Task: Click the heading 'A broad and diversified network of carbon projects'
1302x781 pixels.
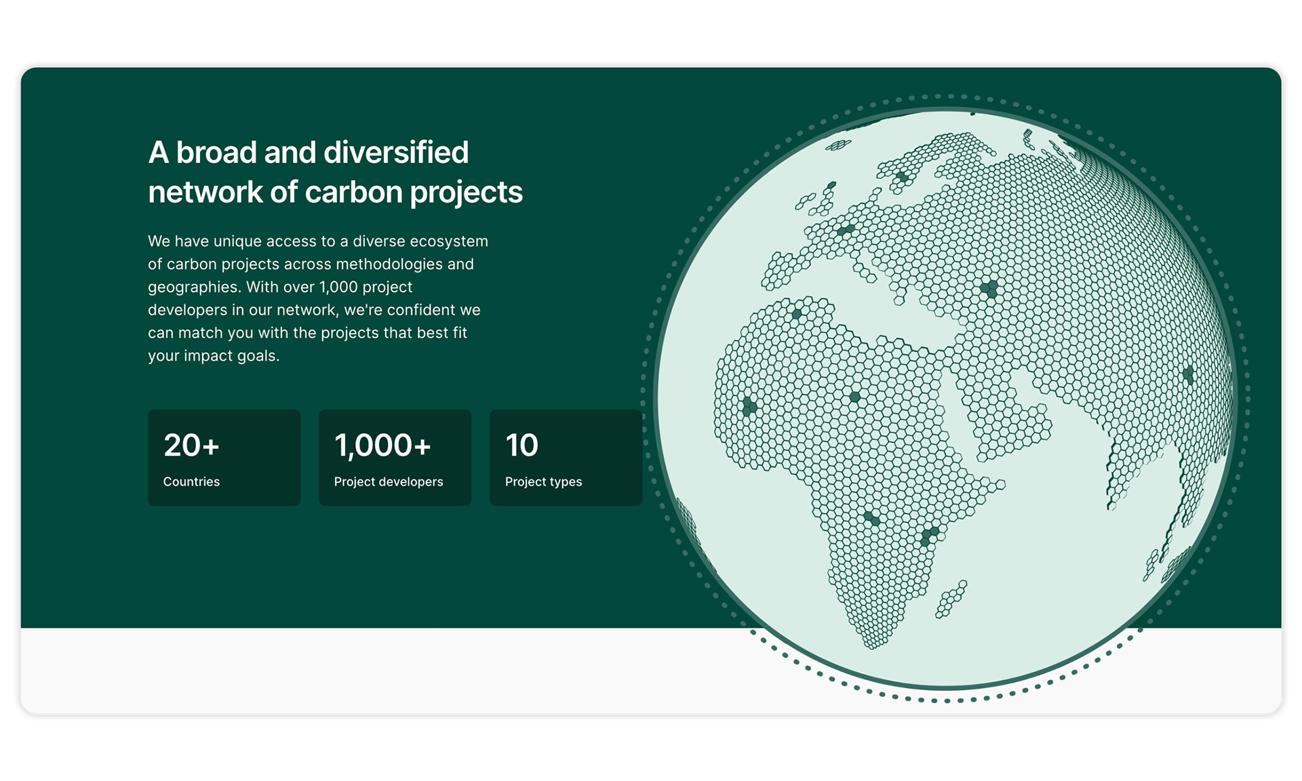Action: (x=335, y=172)
